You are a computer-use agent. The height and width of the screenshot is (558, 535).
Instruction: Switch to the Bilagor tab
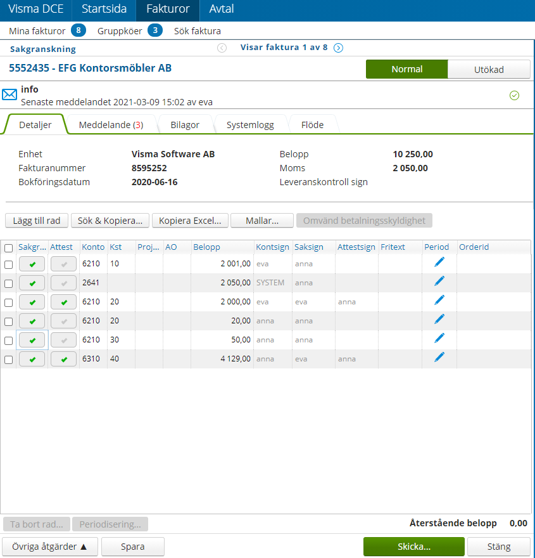(185, 125)
